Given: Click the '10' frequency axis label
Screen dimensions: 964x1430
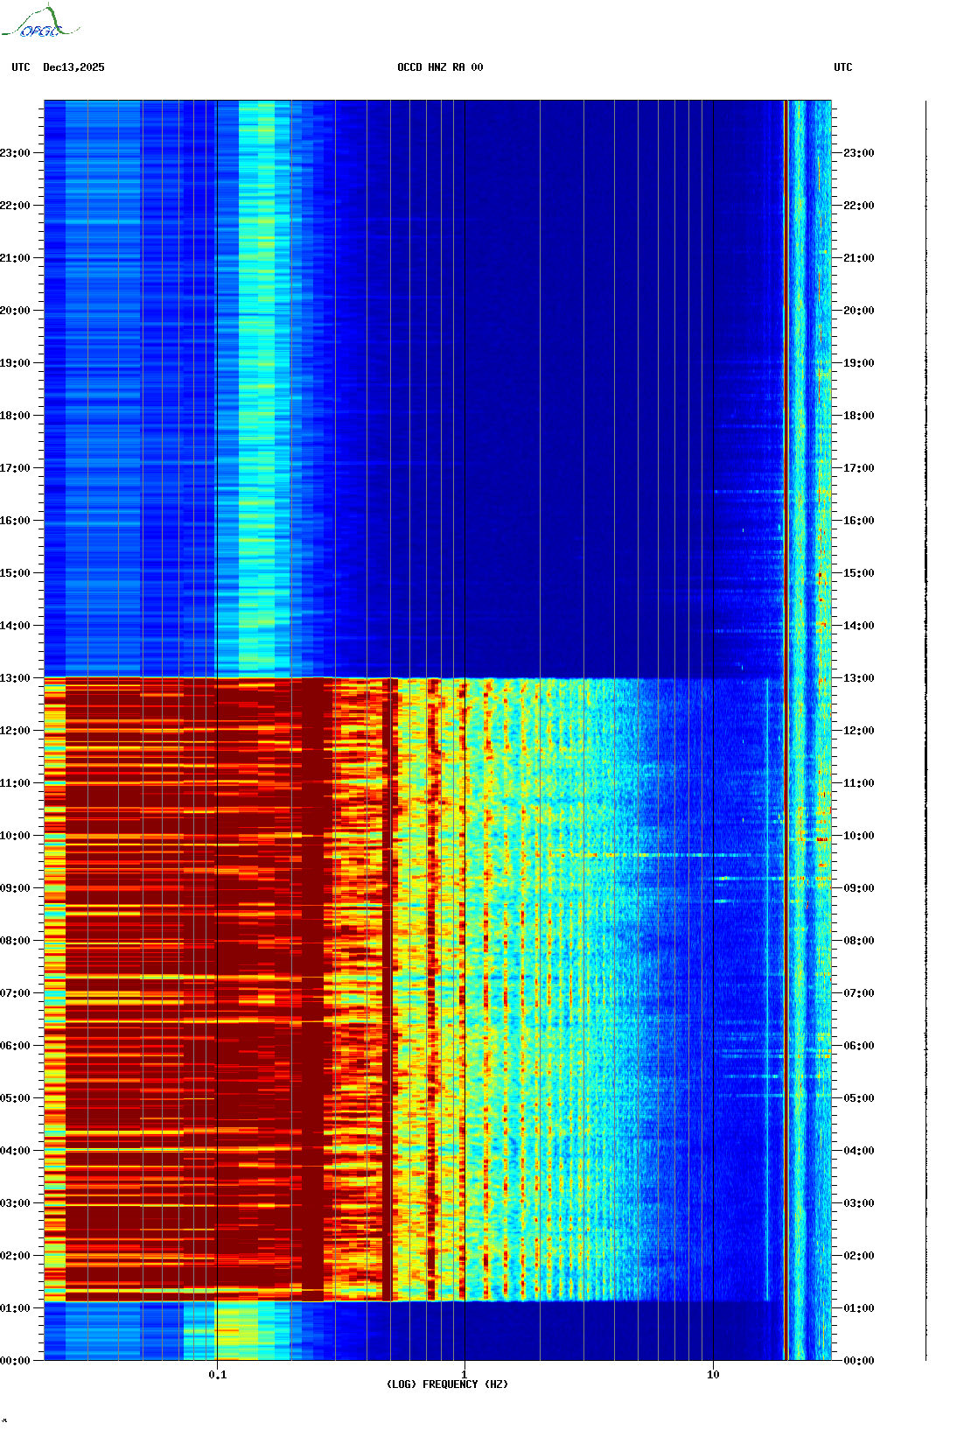Looking at the screenshot, I should coord(713,1374).
